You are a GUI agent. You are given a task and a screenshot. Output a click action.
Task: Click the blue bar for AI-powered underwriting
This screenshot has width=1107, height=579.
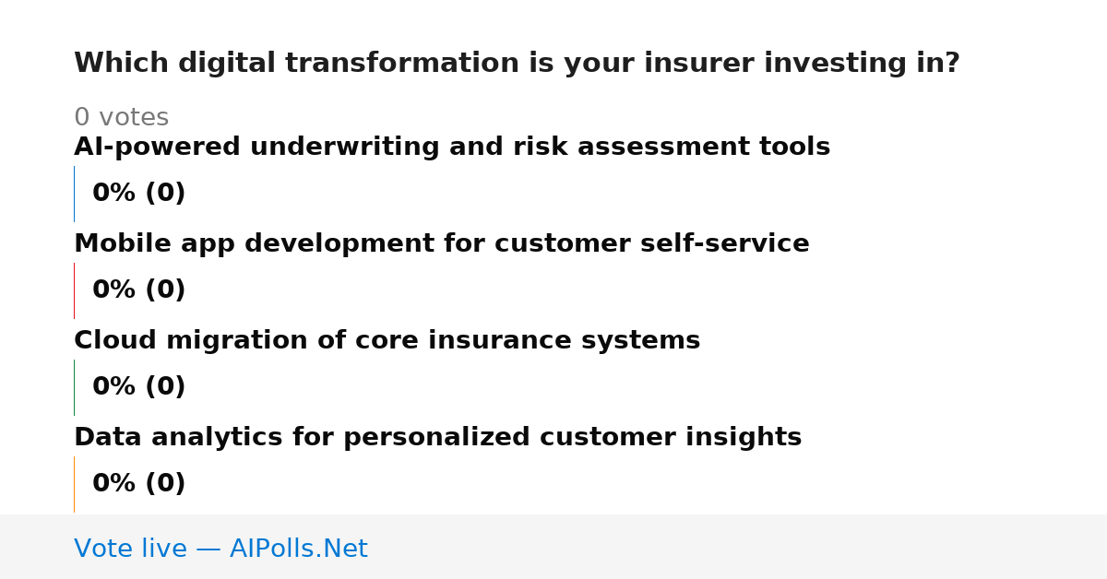click(x=74, y=194)
